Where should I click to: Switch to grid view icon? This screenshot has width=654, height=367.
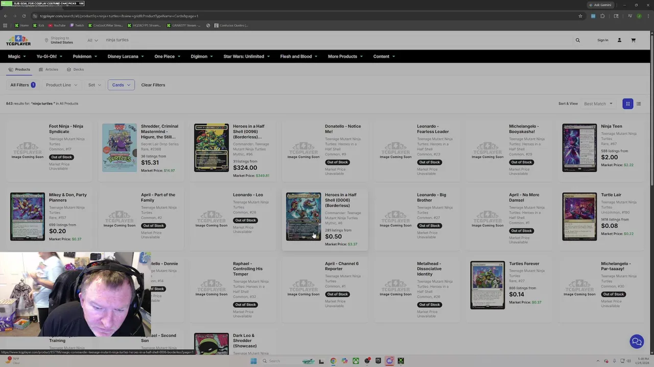click(628, 104)
